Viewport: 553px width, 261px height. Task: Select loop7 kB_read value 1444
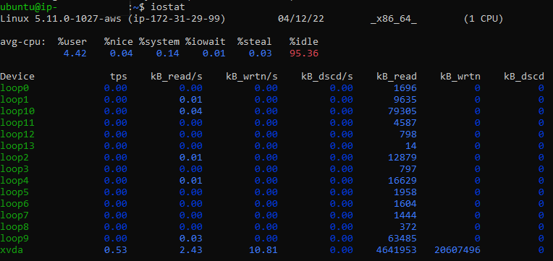pyautogui.click(x=405, y=215)
